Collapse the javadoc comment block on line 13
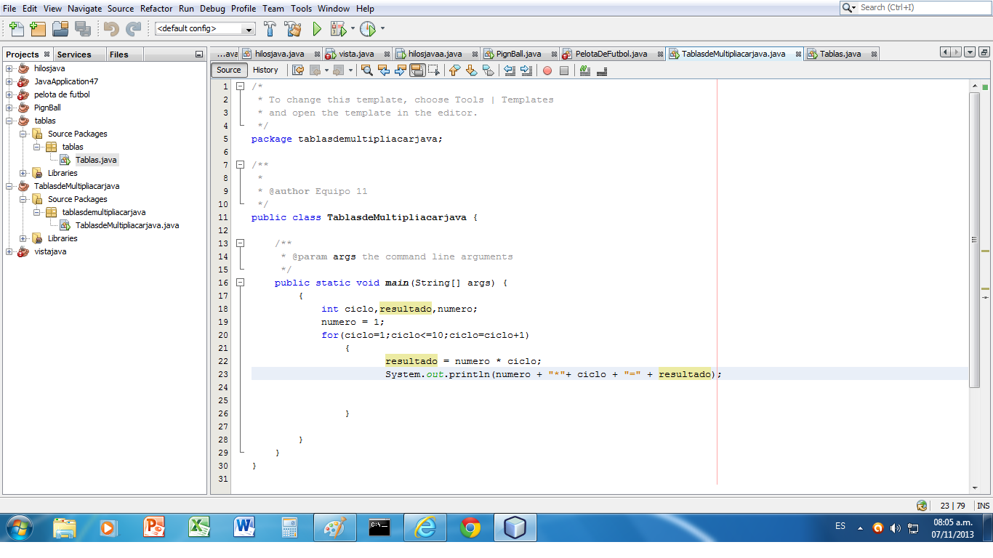 [x=240, y=243]
